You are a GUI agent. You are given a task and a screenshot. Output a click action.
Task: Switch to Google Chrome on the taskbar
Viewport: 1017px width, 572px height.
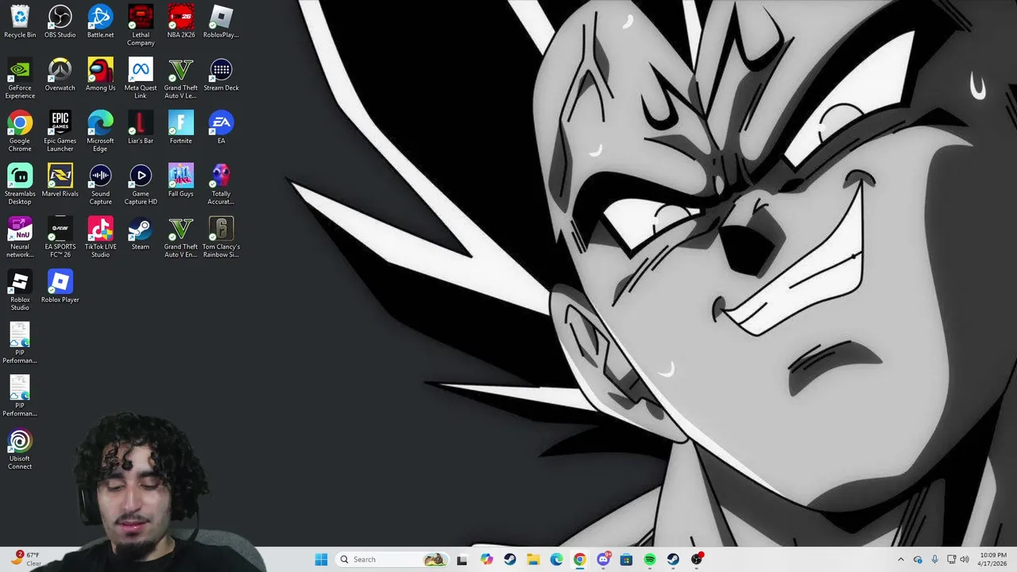click(x=579, y=559)
